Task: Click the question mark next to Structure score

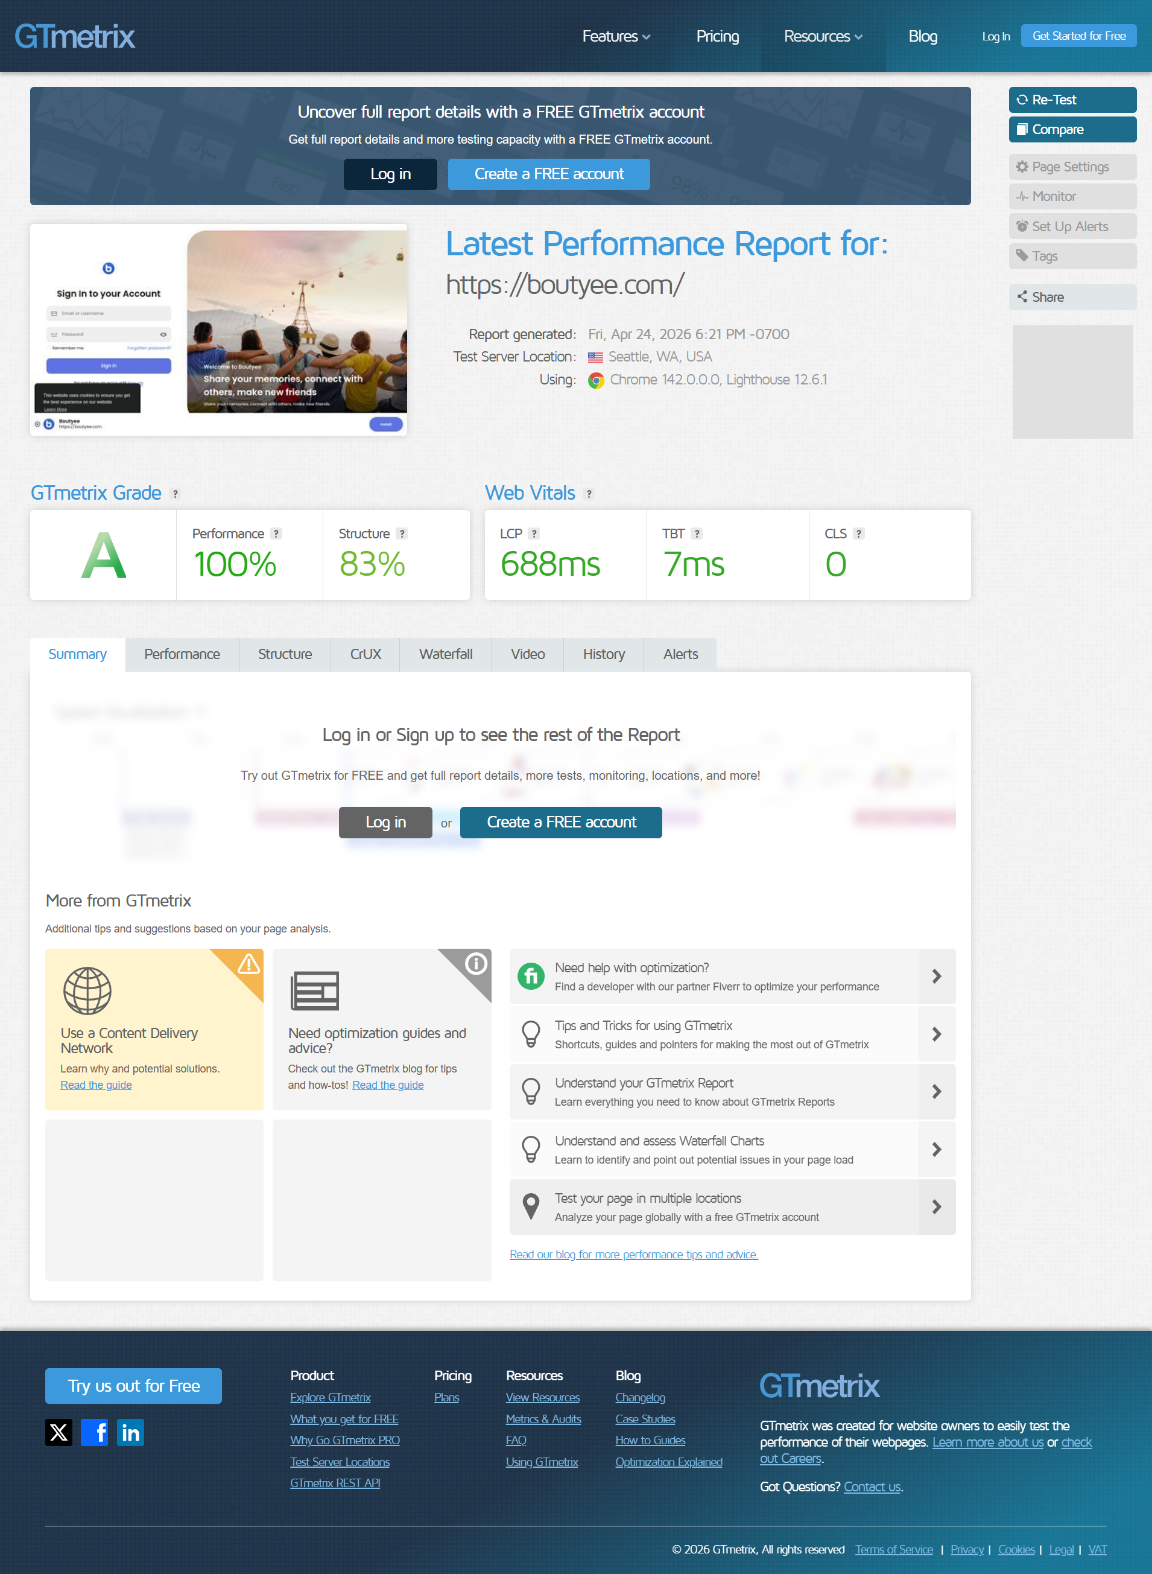Action: tap(402, 534)
